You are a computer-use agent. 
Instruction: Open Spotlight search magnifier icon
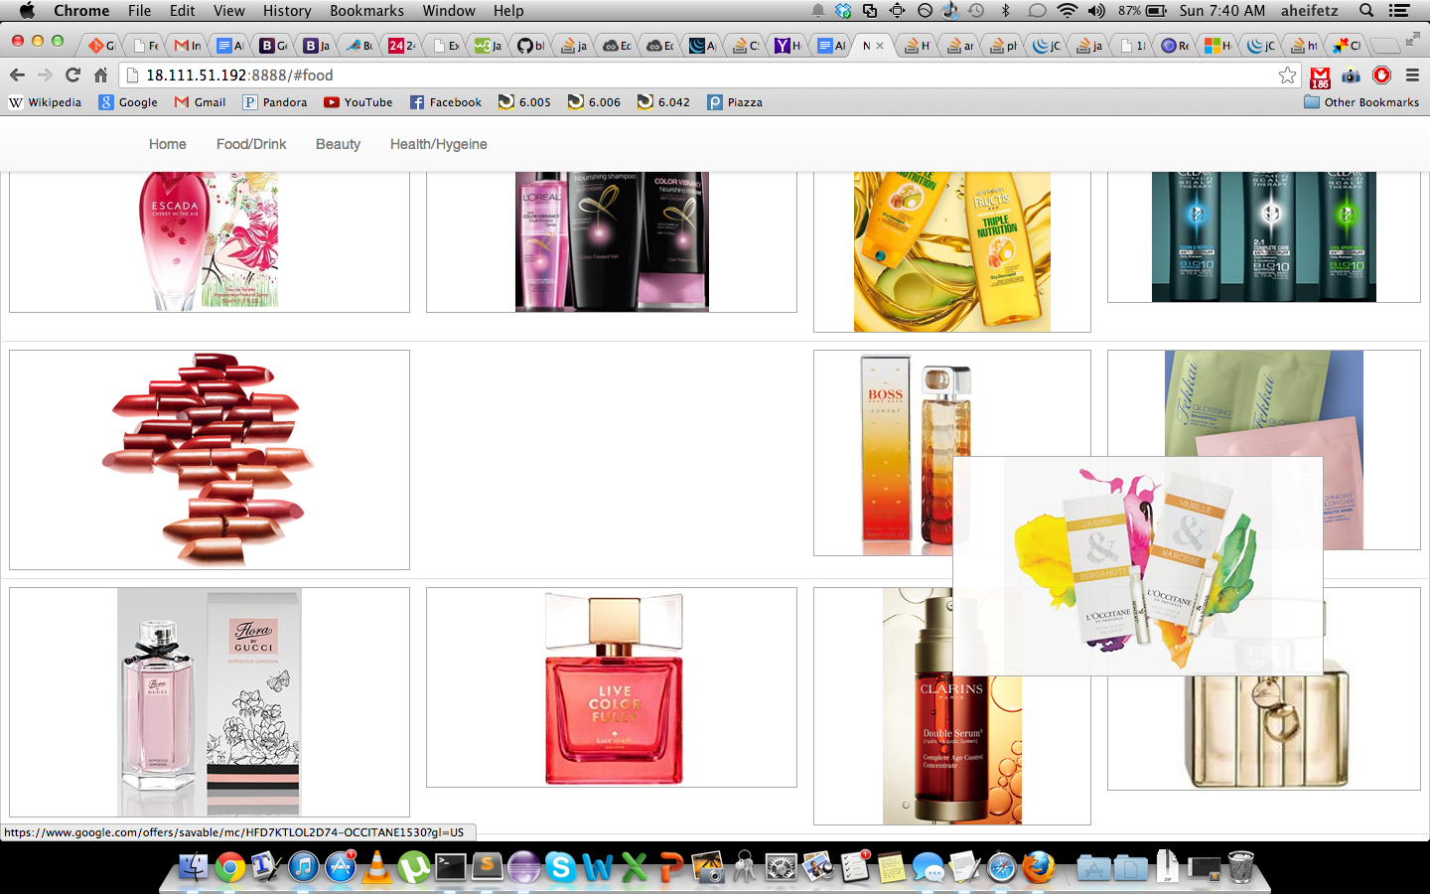(x=1366, y=10)
